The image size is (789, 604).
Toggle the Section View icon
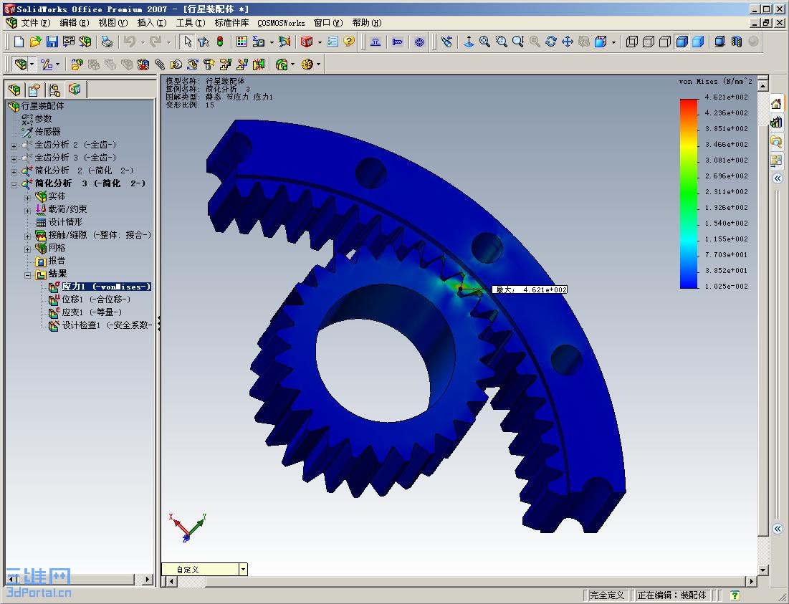[737, 42]
